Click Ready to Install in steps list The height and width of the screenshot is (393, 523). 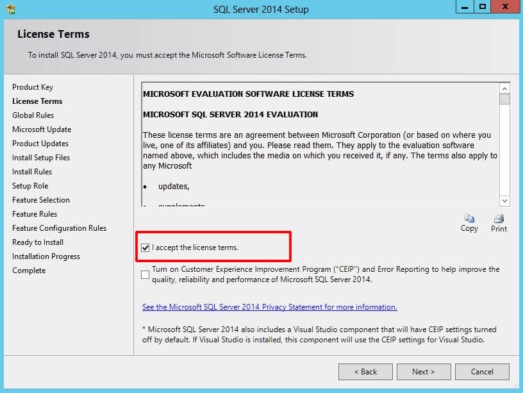(x=38, y=242)
